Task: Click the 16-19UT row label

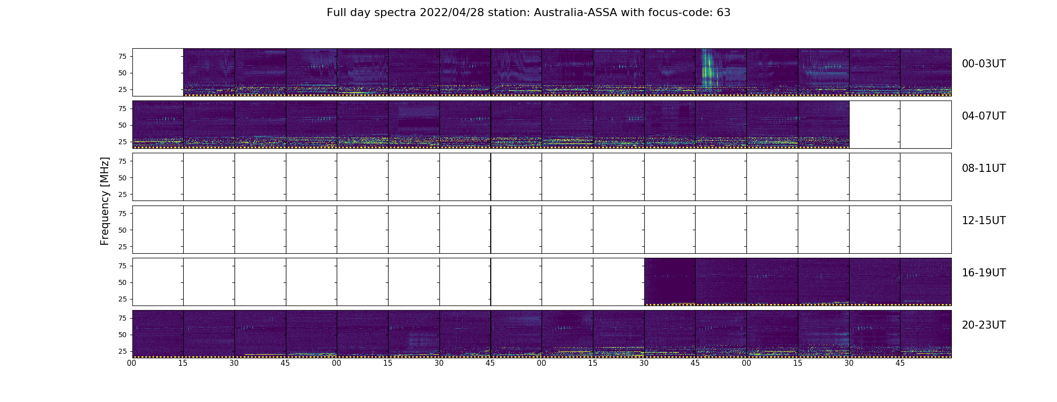Action: tap(984, 273)
